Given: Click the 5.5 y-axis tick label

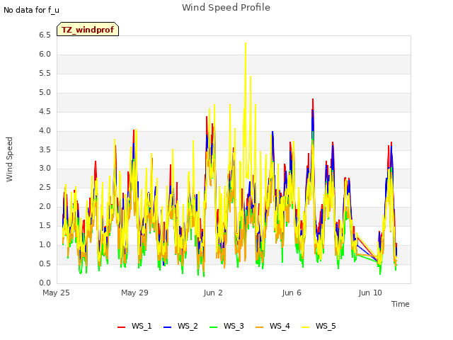Looking at the screenshot, I should click(45, 74).
